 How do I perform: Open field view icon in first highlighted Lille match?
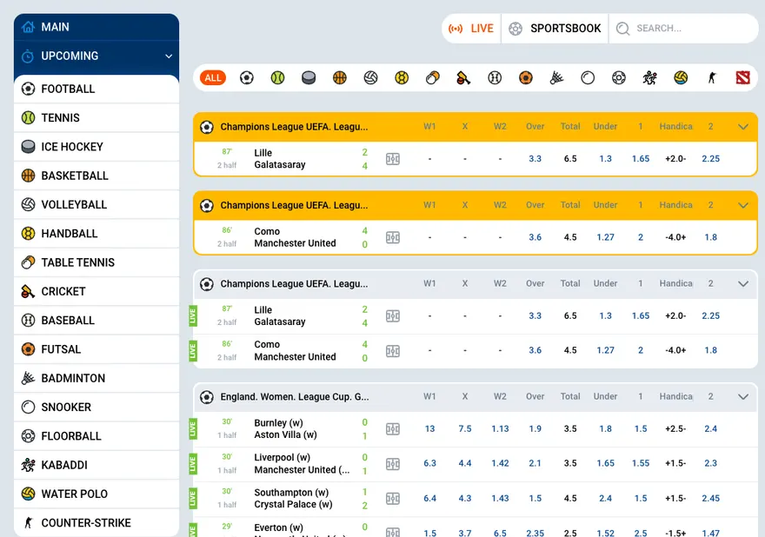click(x=393, y=158)
